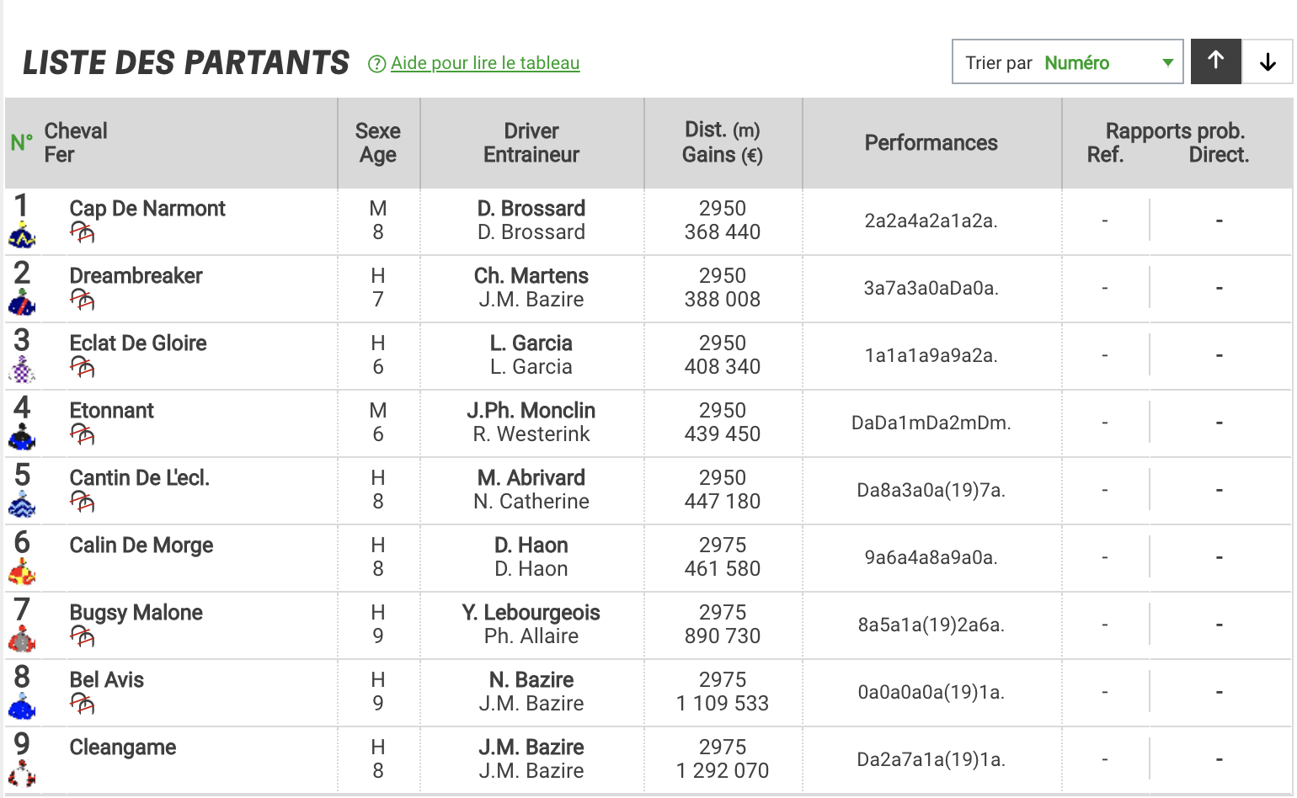This screenshot has height=798, width=1297.
Task: Click Cleangame white silk icon
Action: (x=22, y=774)
